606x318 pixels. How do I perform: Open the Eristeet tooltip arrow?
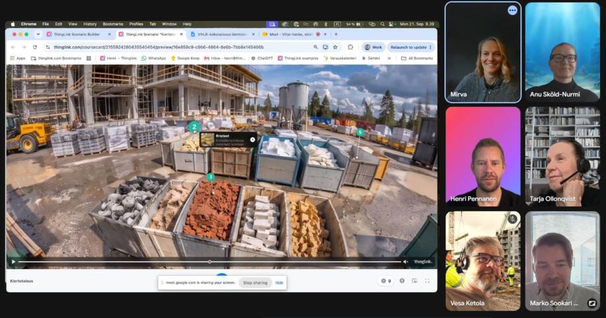[x=252, y=140]
